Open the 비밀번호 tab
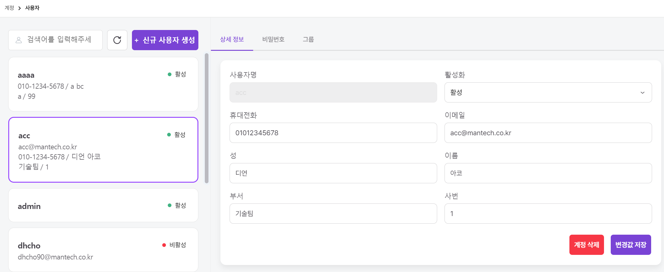Image resolution: width=664 pixels, height=272 pixels. pyautogui.click(x=273, y=39)
